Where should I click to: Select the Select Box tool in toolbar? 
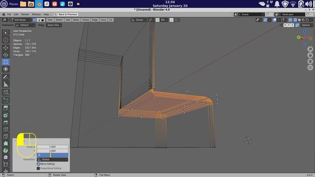tap(5, 33)
